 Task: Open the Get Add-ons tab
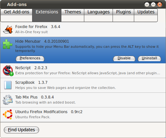click(17, 15)
